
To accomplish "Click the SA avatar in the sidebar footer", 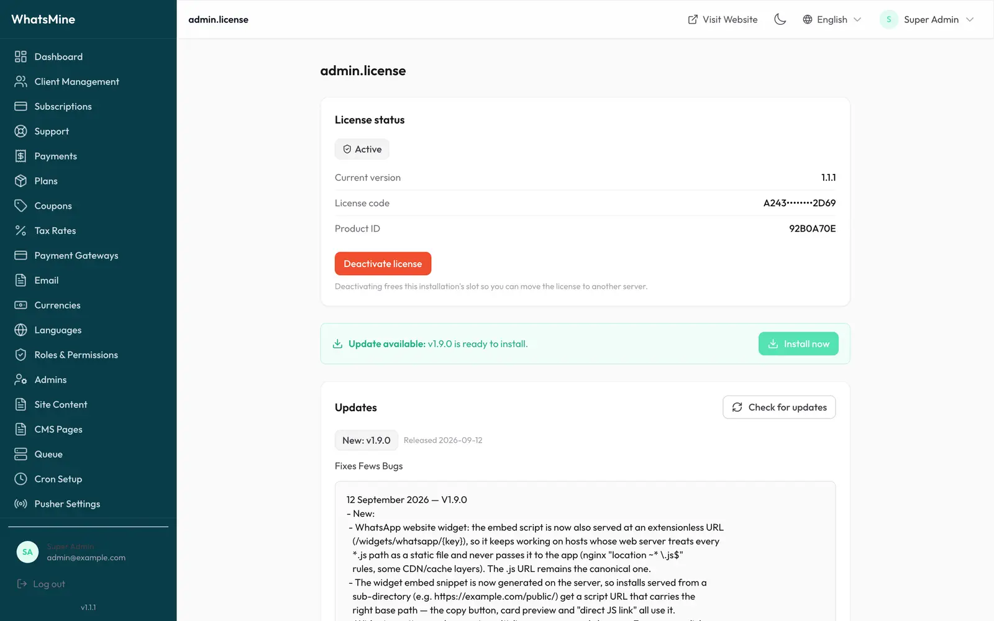I will tap(27, 551).
